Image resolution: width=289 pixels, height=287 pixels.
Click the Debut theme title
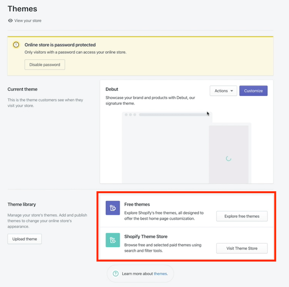click(112, 89)
